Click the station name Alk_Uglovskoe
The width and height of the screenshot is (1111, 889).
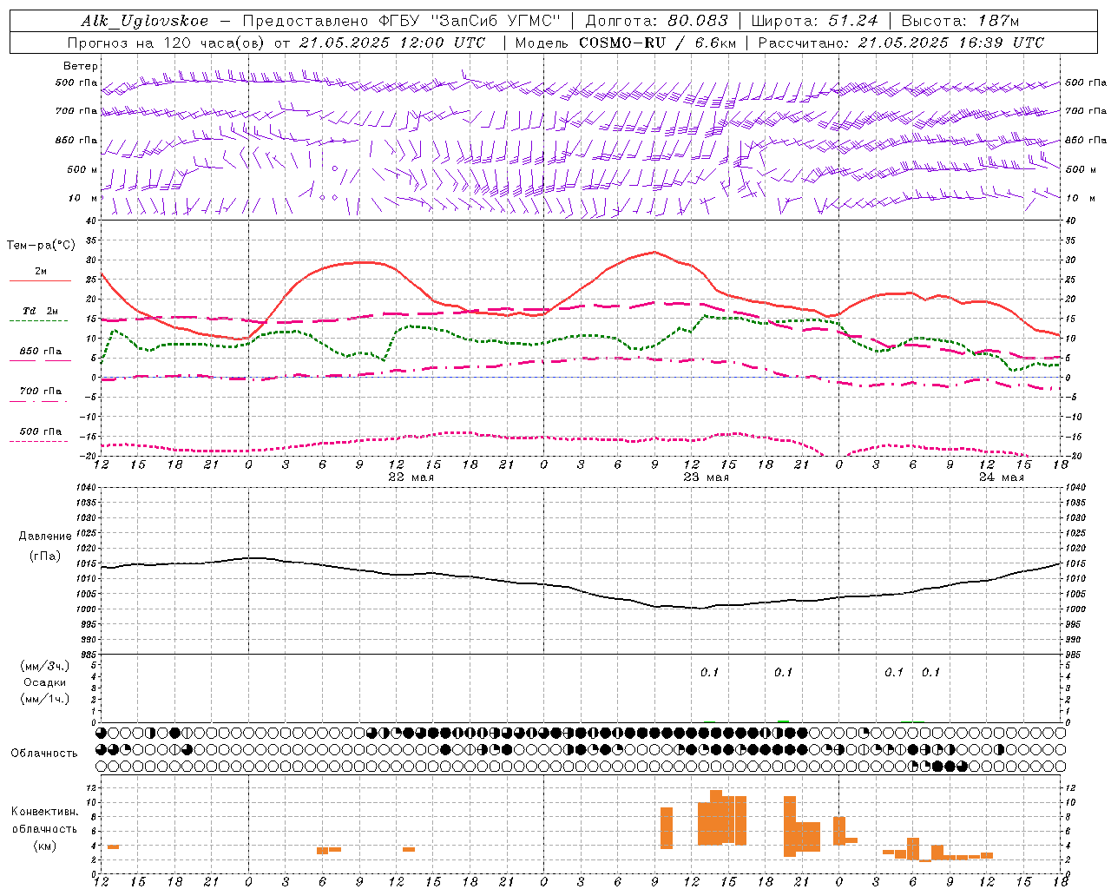pyautogui.click(x=145, y=21)
